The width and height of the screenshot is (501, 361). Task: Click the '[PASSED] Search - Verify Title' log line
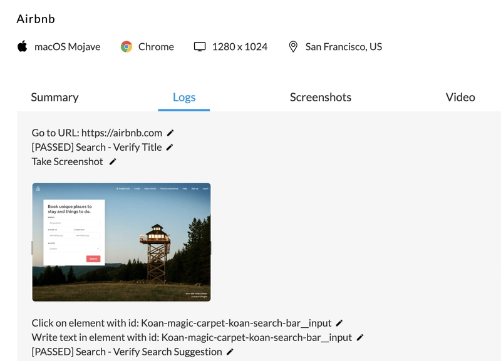point(96,147)
